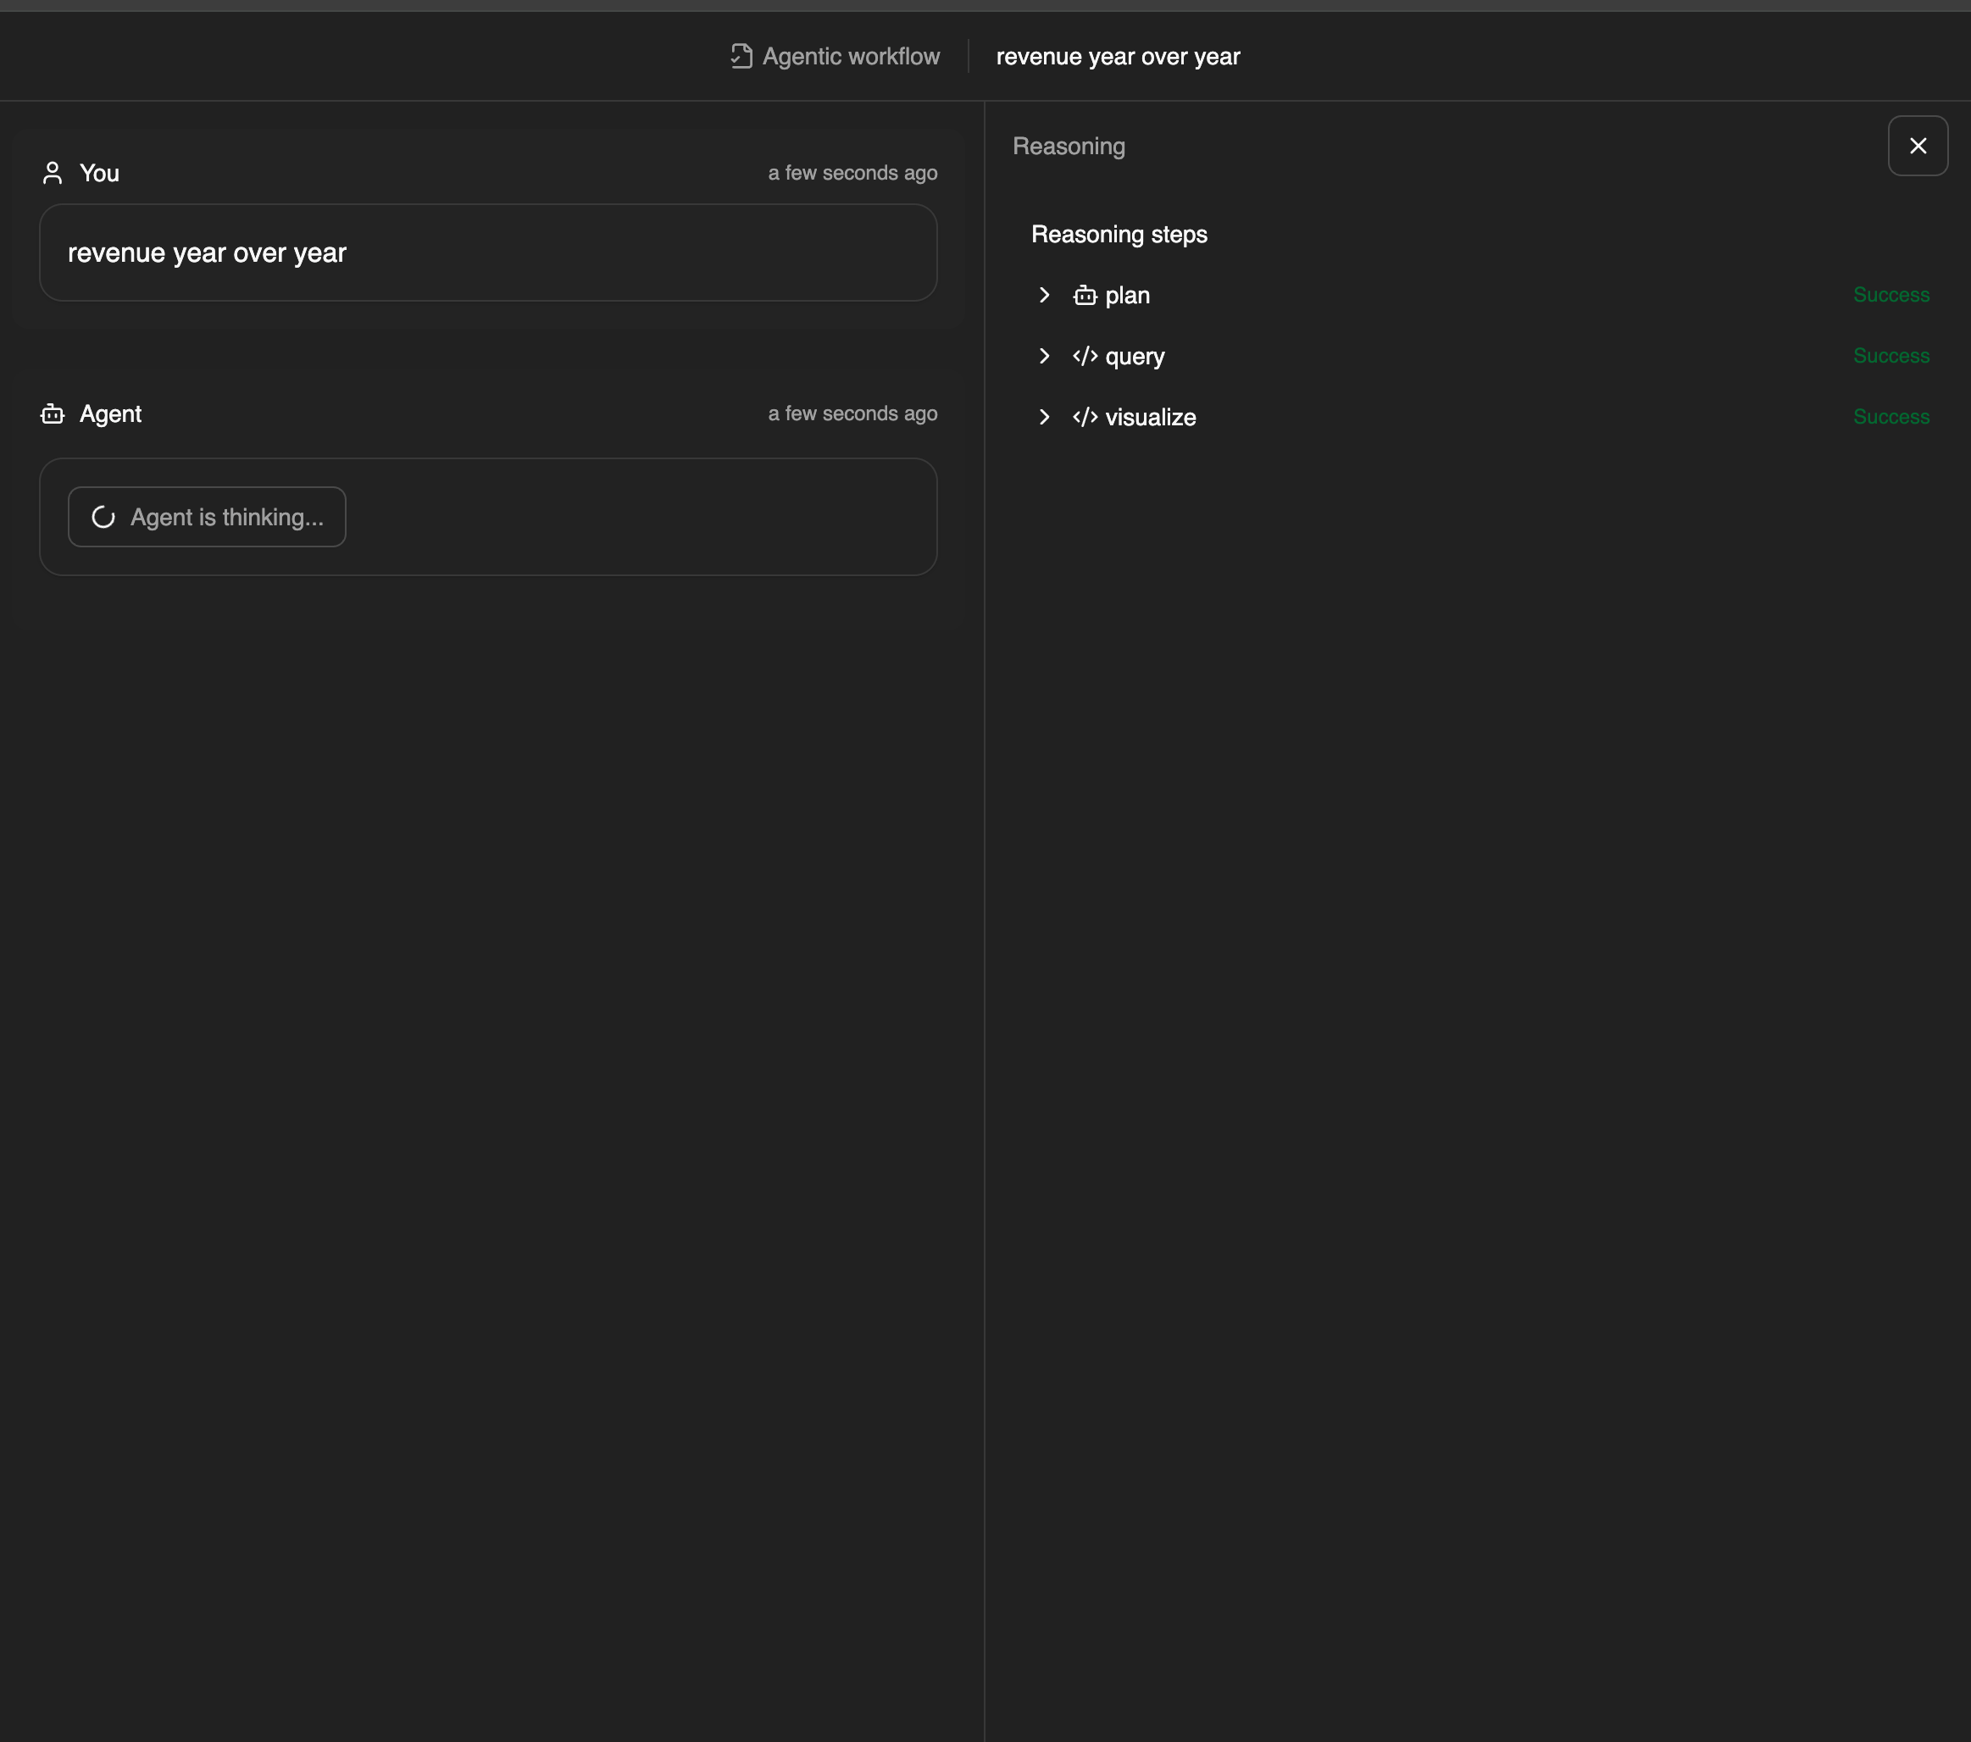Click the revenue year over year title
The image size is (1971, 1742).
tap(1118, 57)
